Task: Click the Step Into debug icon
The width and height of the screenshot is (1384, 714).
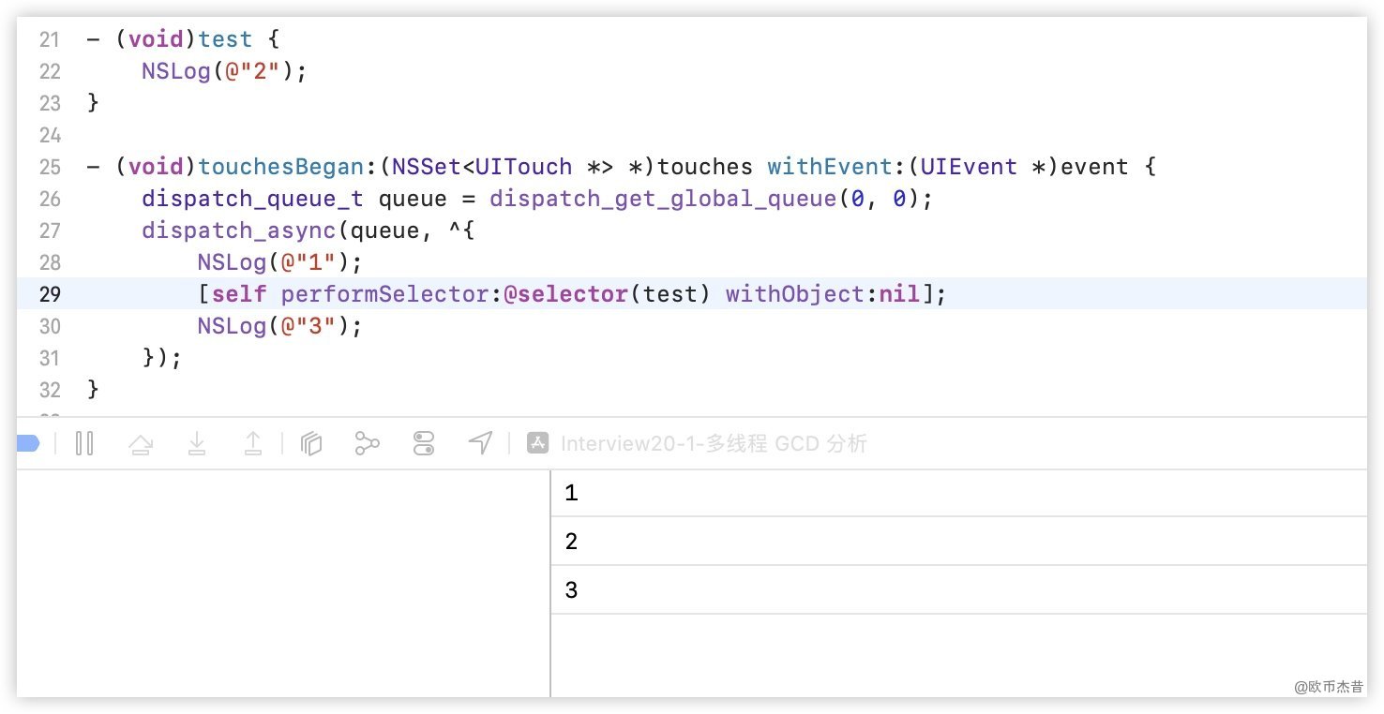Action: [197, 443]
